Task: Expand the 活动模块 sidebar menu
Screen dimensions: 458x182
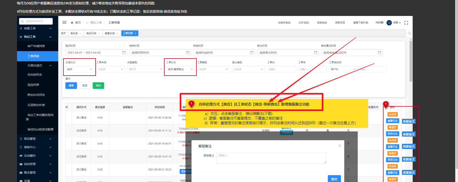Action: pos(50,156)
